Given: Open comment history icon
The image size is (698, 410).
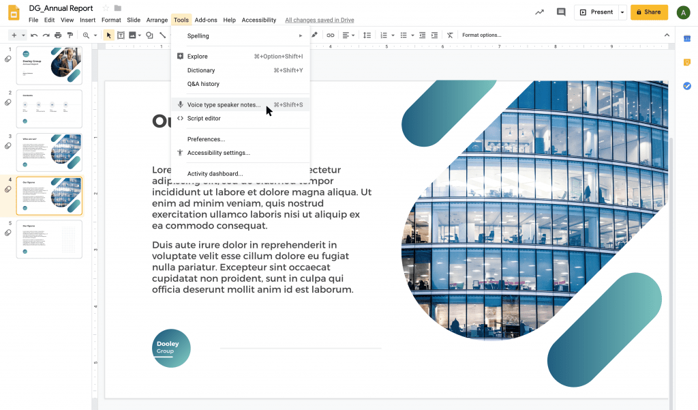Looking at the screenshot, I should coord(561,12).
